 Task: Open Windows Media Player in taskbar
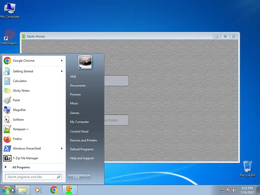point(38,190)
